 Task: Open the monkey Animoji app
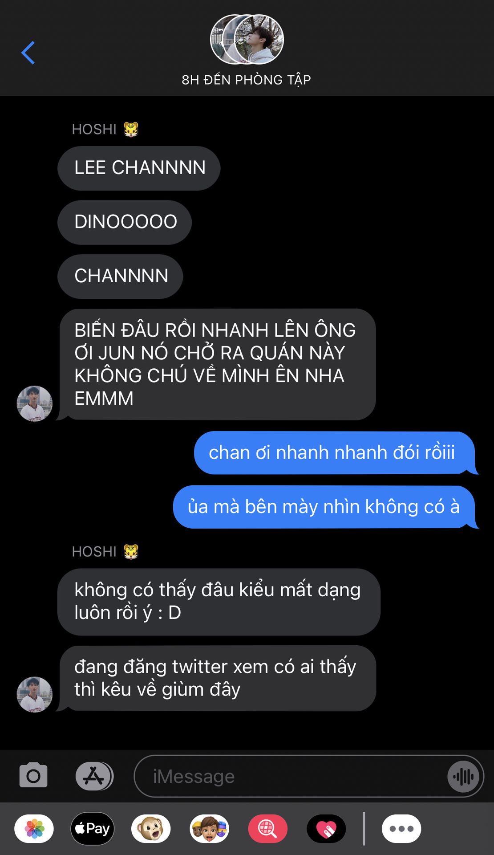pyautogui.click(x=151, y=829)
